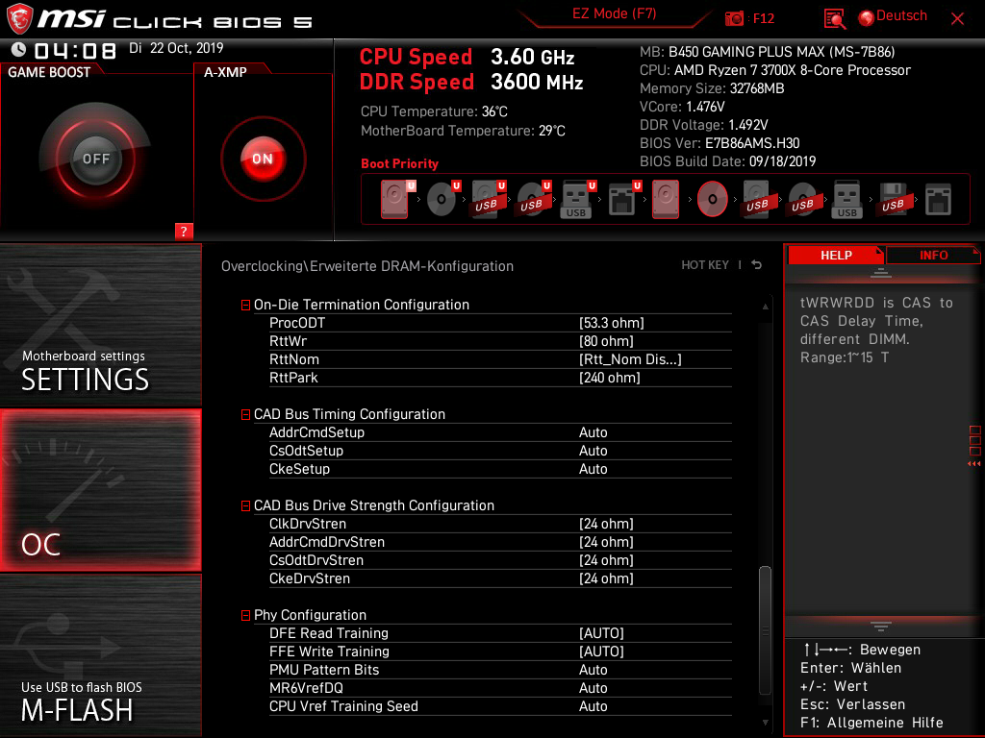Select the legacy hard disk boot icon without U badge
The width and height of the screenshot is (985, 738).
click(666, 199)
